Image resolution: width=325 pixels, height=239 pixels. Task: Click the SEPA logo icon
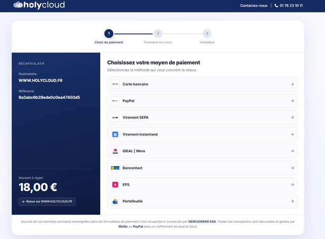click(x=115, y=117)
